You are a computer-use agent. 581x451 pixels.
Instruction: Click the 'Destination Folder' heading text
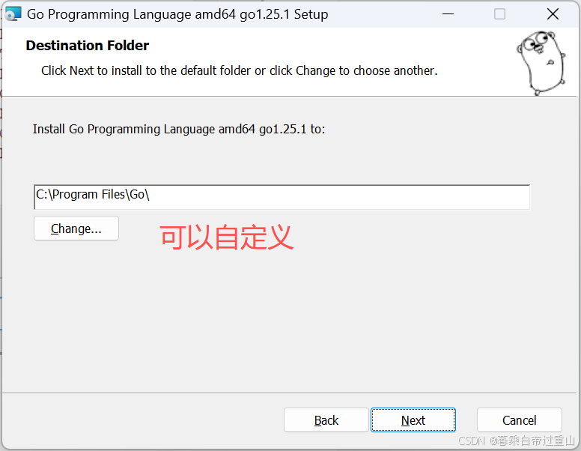coord(88,45)
